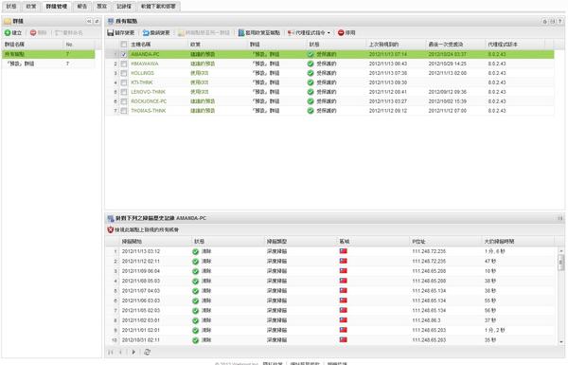Click the green plus create-group icon
Screen dimensions: 568x365
[x=8, y=33]
